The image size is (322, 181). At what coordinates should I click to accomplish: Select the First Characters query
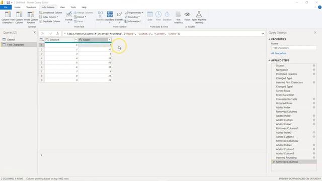pos(19,45)
